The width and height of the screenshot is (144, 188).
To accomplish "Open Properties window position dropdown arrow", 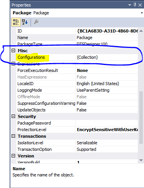I will click(130, 5).
